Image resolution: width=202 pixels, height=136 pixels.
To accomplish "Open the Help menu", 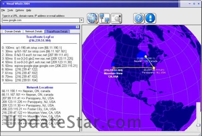I will pos(29,10).
